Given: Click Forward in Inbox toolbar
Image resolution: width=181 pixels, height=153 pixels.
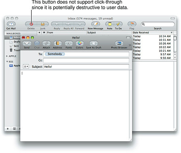Looking at the screenshot, I should tap(80, 24).
